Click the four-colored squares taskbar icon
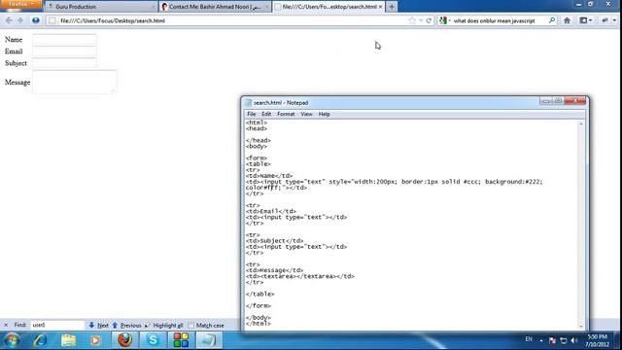Viewport: 622px width, 350px height. point(181,340)
